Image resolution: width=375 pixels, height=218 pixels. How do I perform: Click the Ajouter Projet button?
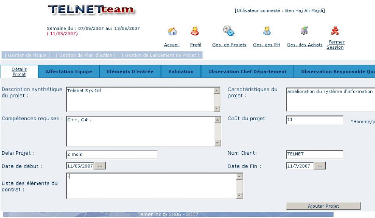click(323, 206)
